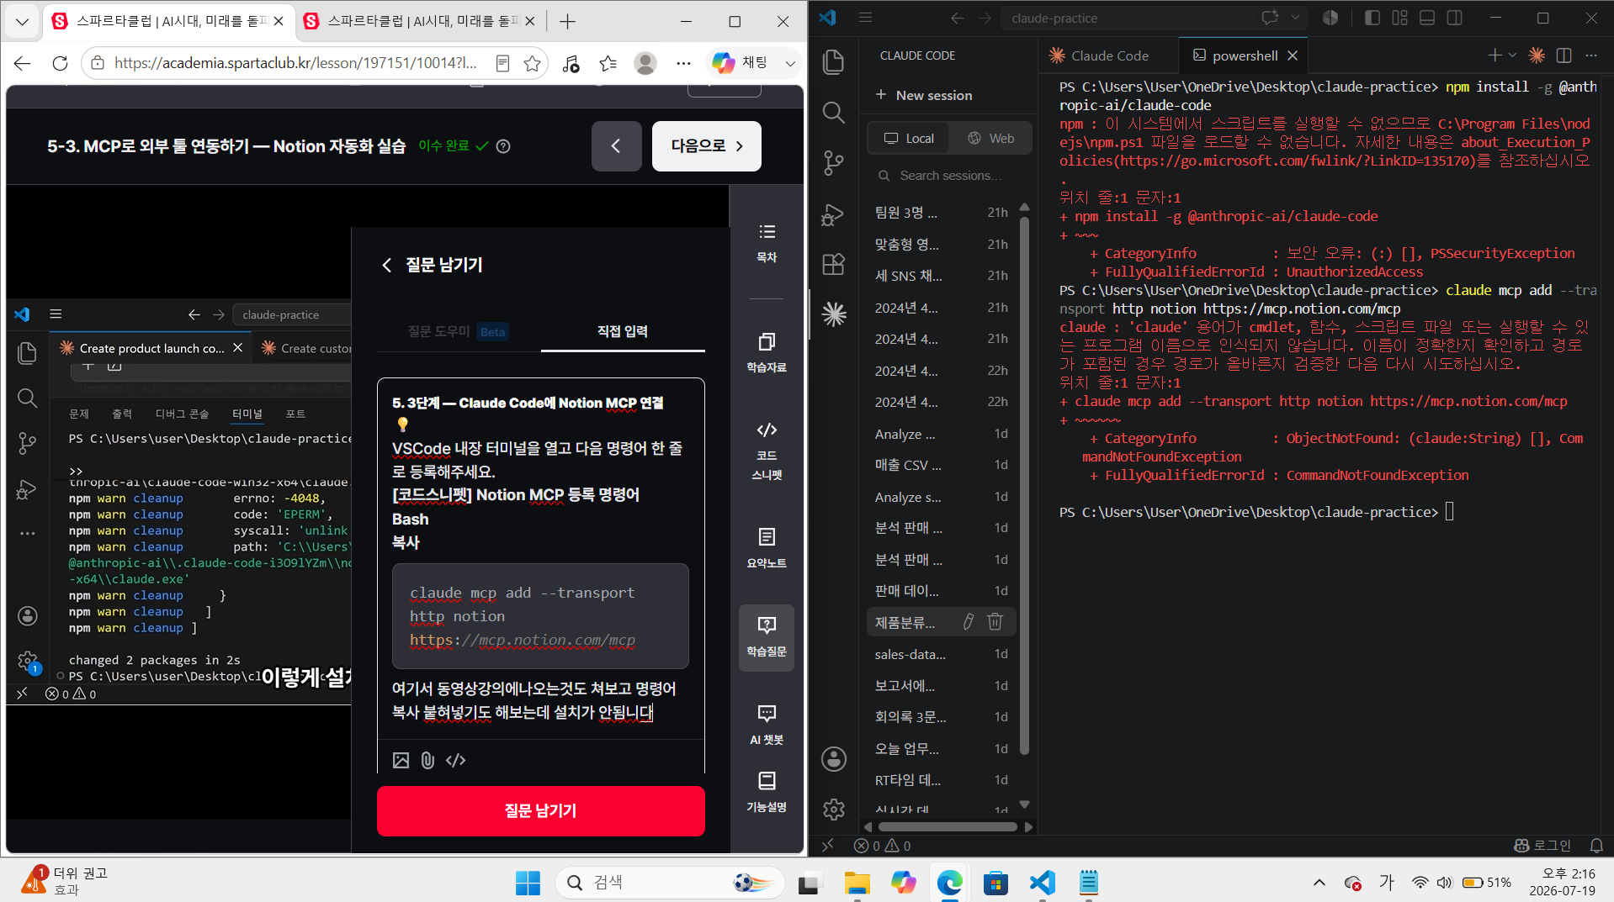Open Claude spark icon in editor toolbar
This screenshot has height=902, width=1614.
tap(1537, 55)
